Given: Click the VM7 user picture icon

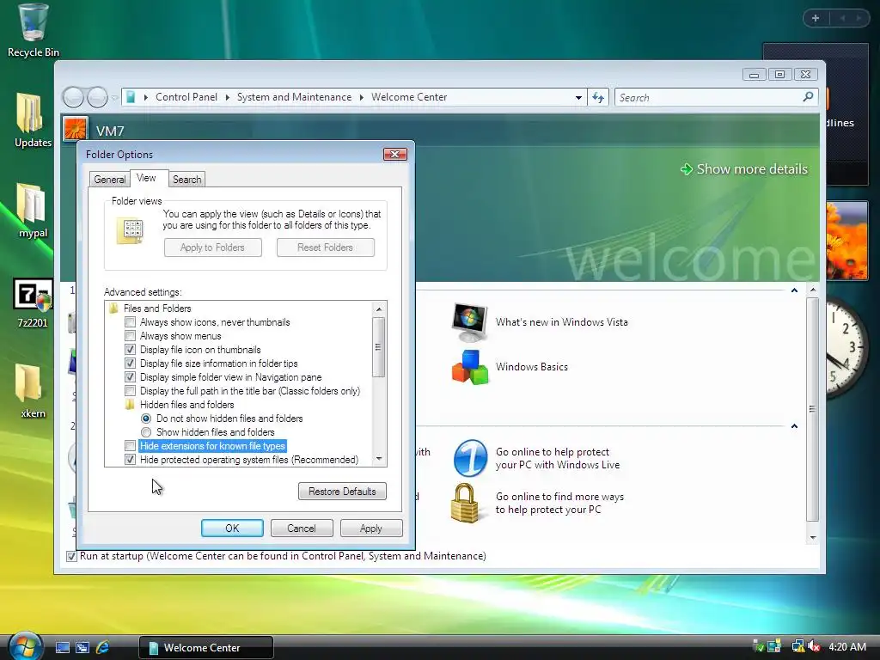Looking at the screenshot, I should [x=76, y=130].
